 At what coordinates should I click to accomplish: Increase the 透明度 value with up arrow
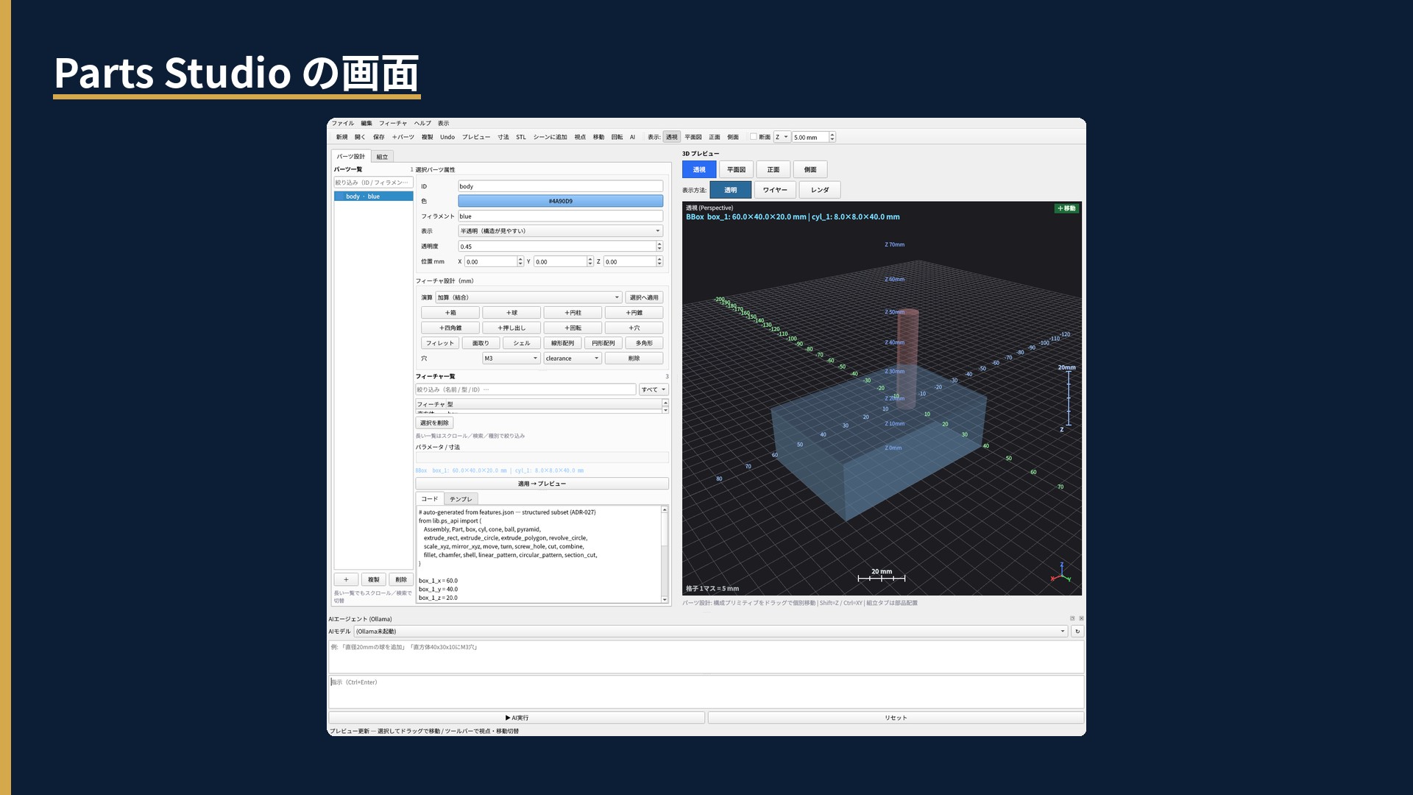pos(659,244)
